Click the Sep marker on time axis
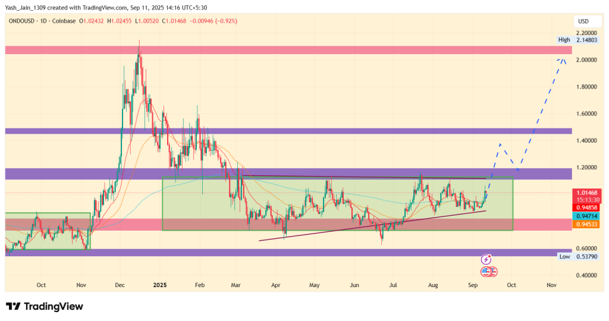 pyautogui.click(x=472, y=285)
